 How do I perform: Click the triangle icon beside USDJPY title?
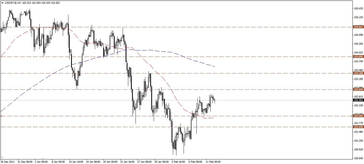pyautogui.click(x=2, y=2)
